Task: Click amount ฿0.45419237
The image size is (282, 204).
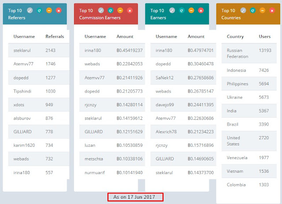Action: [x=130, y=50]
